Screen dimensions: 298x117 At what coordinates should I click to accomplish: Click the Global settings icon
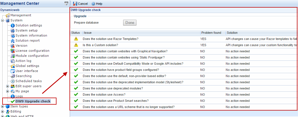(13, 66)
